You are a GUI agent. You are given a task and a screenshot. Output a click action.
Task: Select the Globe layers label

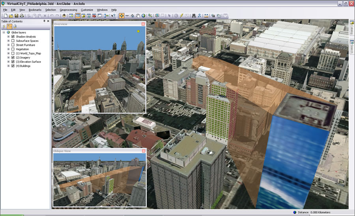point(19,32)
